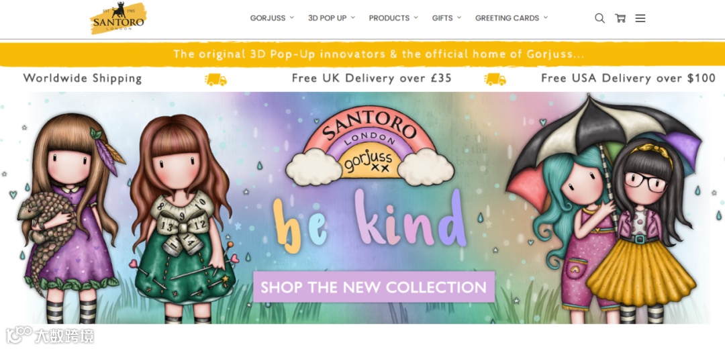Click the Worldwide Shipping text
This screenshot has width=725, height=349.
pos(83,78)
